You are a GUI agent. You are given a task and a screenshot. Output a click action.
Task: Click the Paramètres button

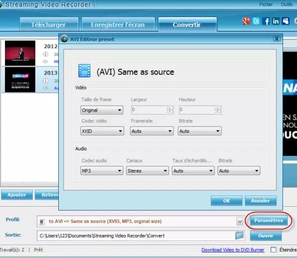pos(268,220)
